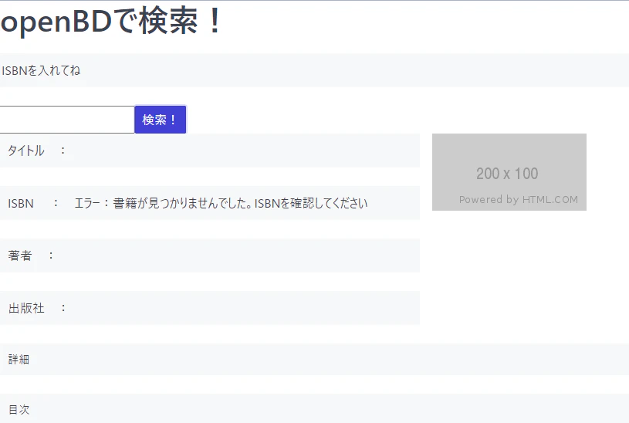Click the 目次 section label
The image size is (629, 423).
(19, 409)
